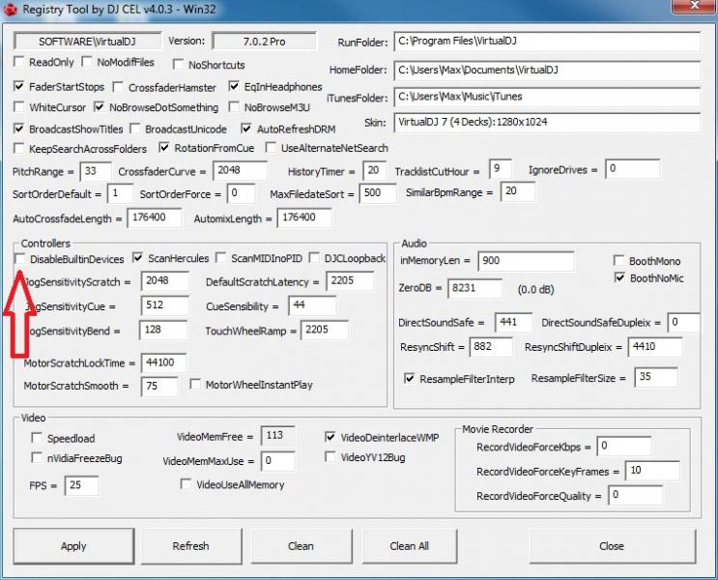Image resolution: width=718 pixels, height=580 pixels.
Task: Click the Refresh button
Action: (191, 546)
